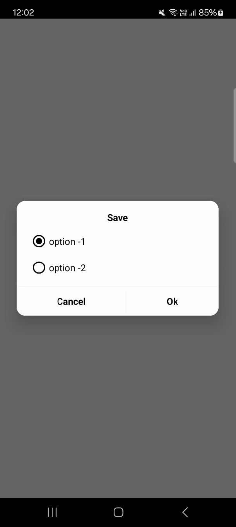Tap the muted sound status icon
This screenshot has width=236, height=527.
[x=161, y=12]
